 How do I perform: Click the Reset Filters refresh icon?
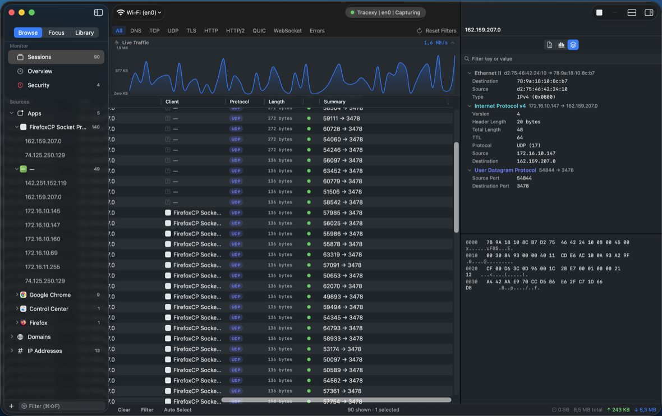click(419, 31)
